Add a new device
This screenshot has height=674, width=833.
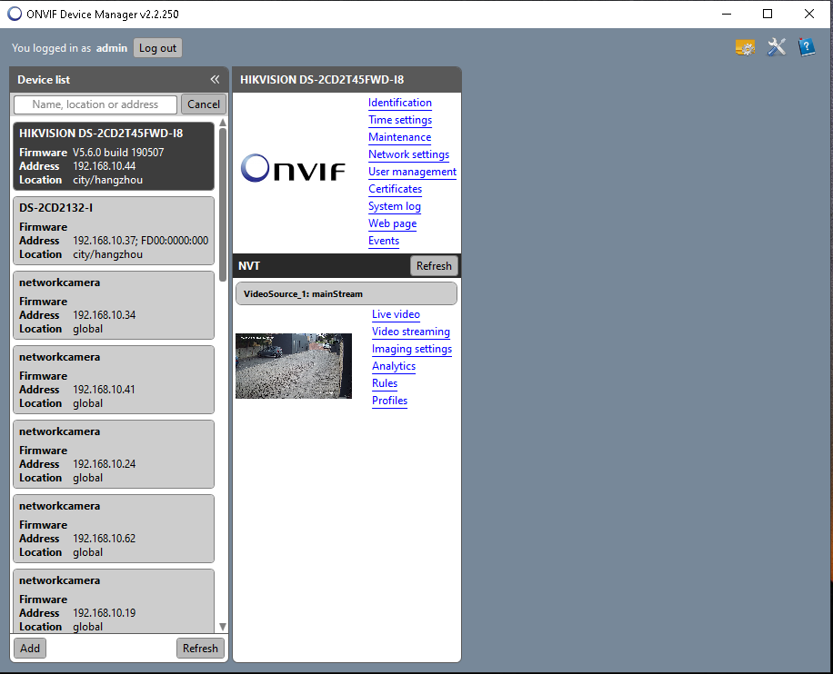(x=30, y=648)
